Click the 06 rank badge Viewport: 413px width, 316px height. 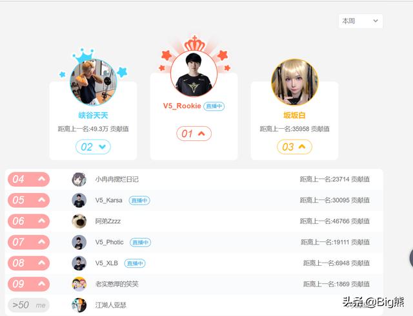click(x=28, y=221)
